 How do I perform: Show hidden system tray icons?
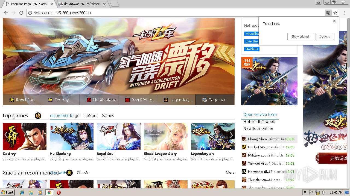pos(305,192)
